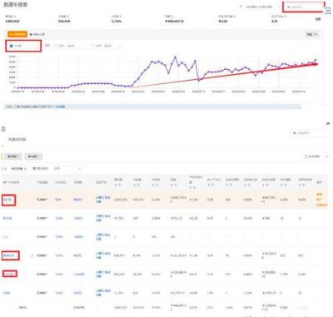Image resolution: width=333 pixels, height=317 pixels.
Task: Click the lowest dip point after the chart peaks
Action: [199, 80]
